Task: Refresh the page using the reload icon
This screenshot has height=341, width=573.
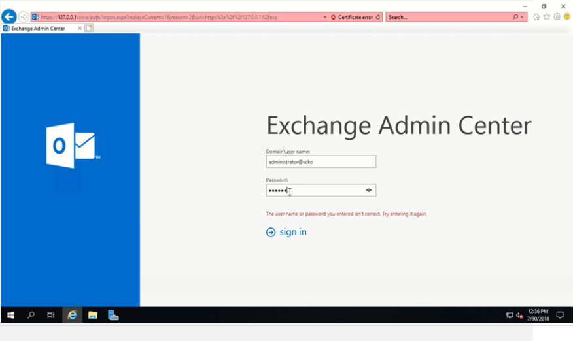Action: tap(377, 17)
